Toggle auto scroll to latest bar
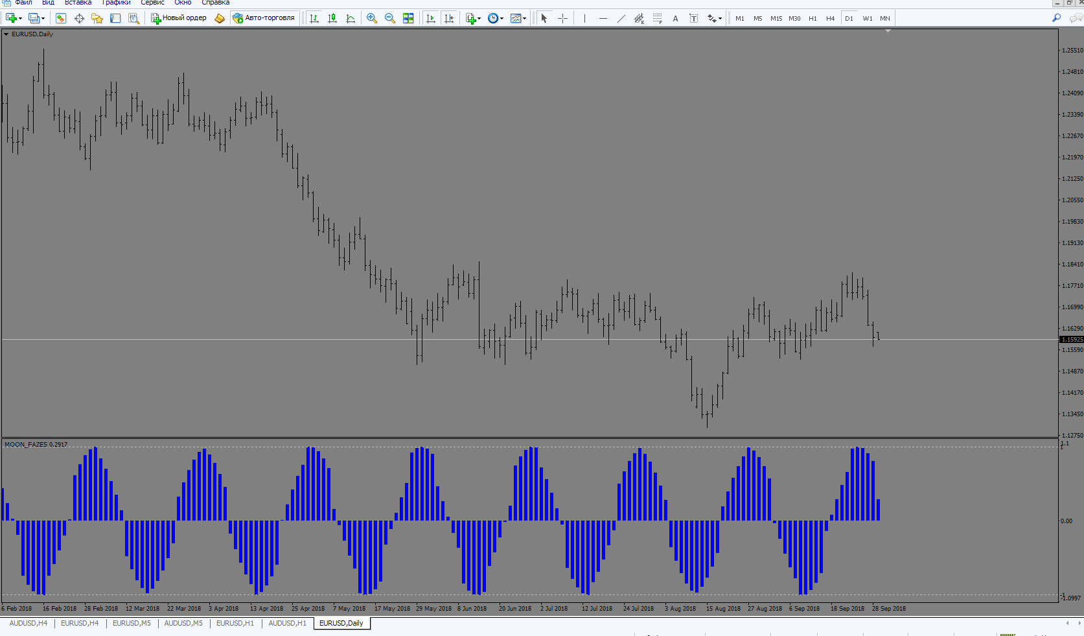 click(x=431, y=18)
